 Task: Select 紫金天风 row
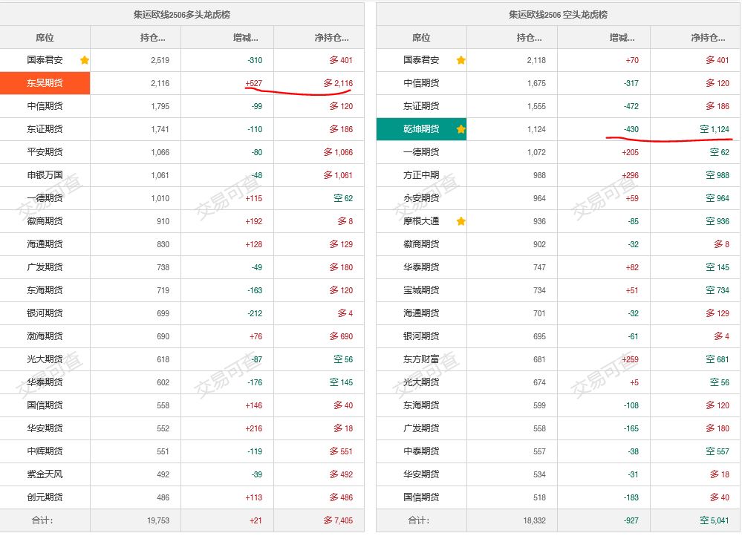coord(182,474)
